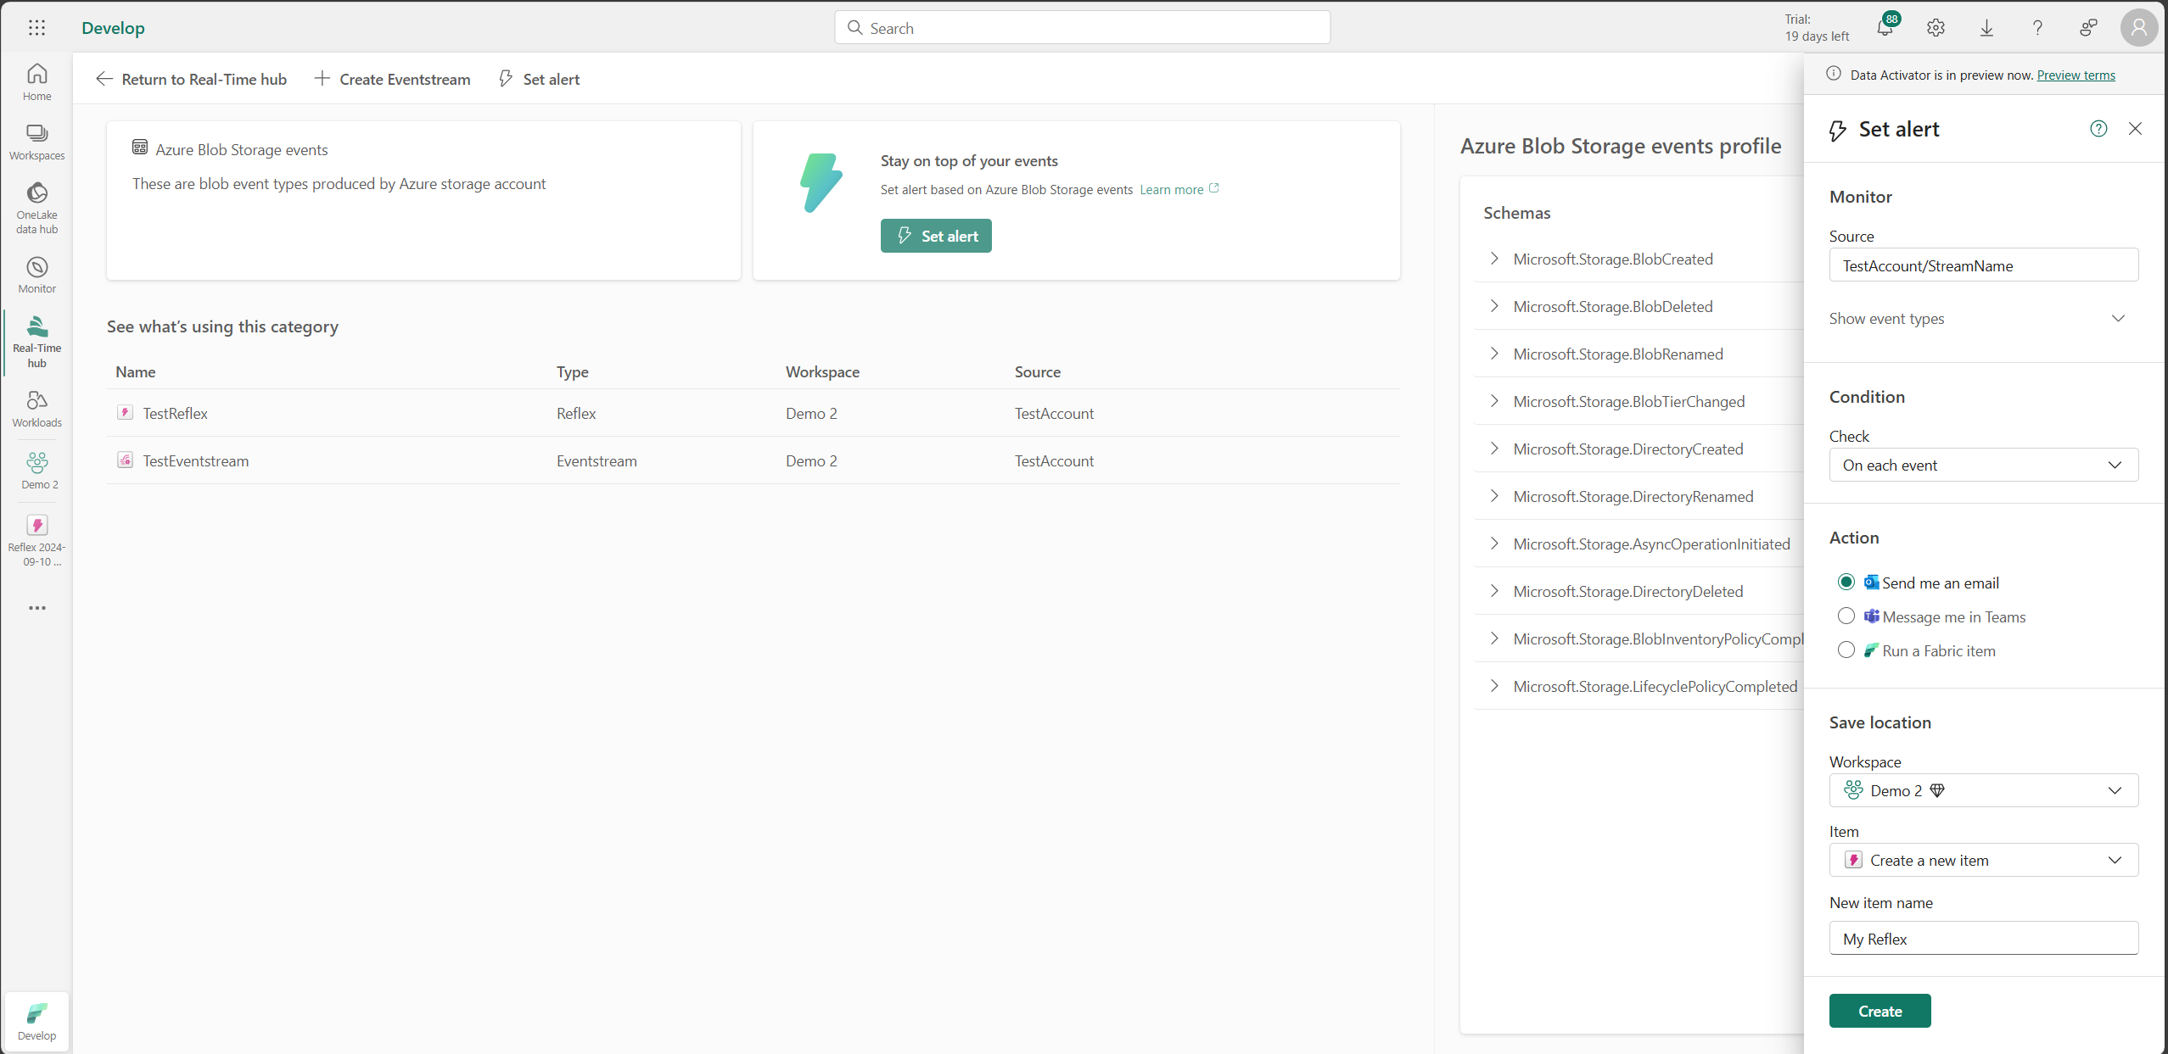Viewport: 2168px width, 1054px height.
Task: Expand Microsoft.Storage.AsyncOperationInitiated schema
Action: pos(1493,544)
